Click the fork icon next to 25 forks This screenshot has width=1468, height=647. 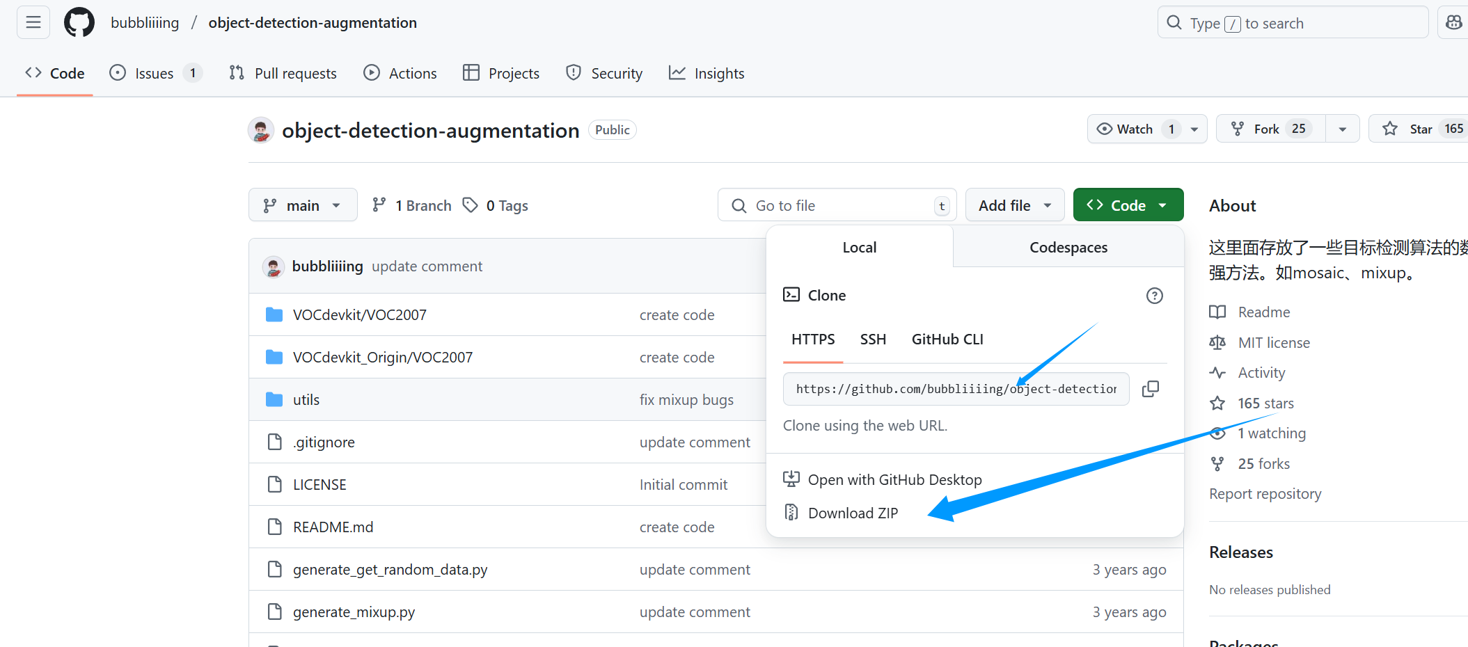tap(1217, 463)
